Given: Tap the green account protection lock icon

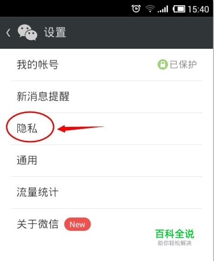Looking at the screenshot, I should [162, 65].
